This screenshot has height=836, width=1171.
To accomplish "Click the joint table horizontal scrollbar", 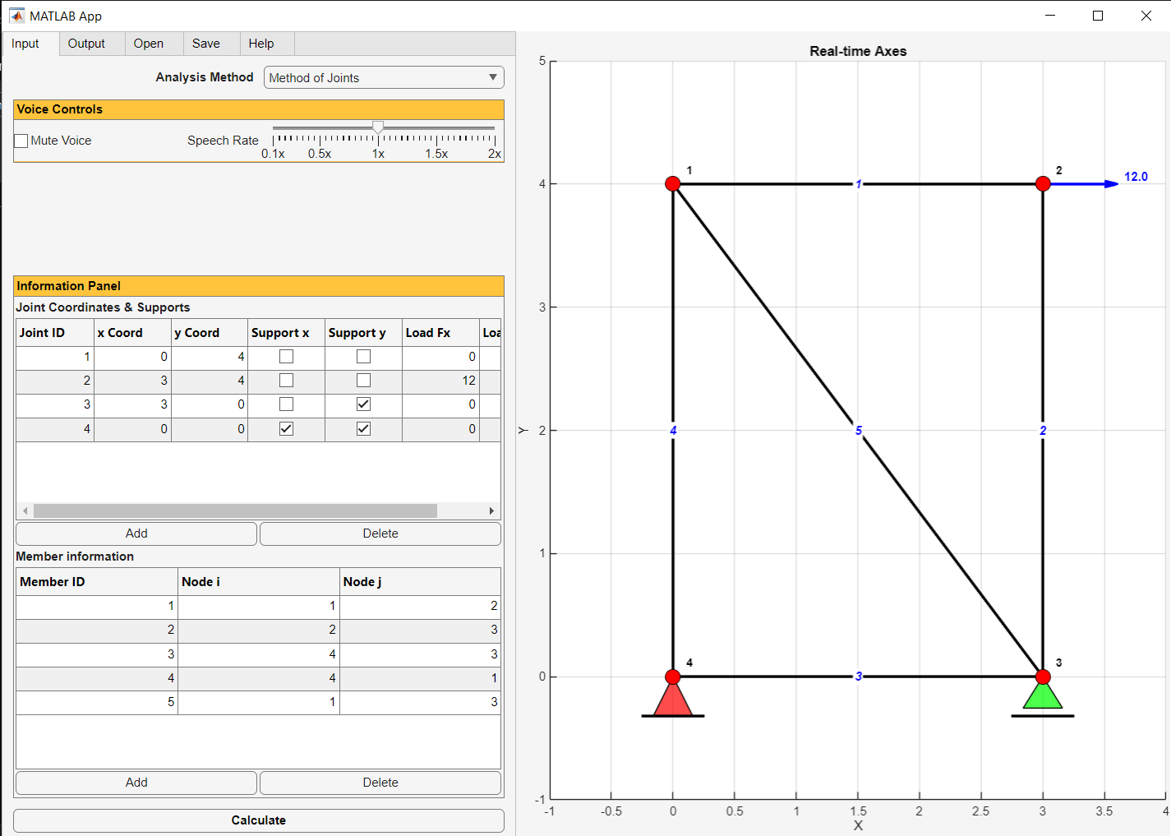I will pos(236,510).
